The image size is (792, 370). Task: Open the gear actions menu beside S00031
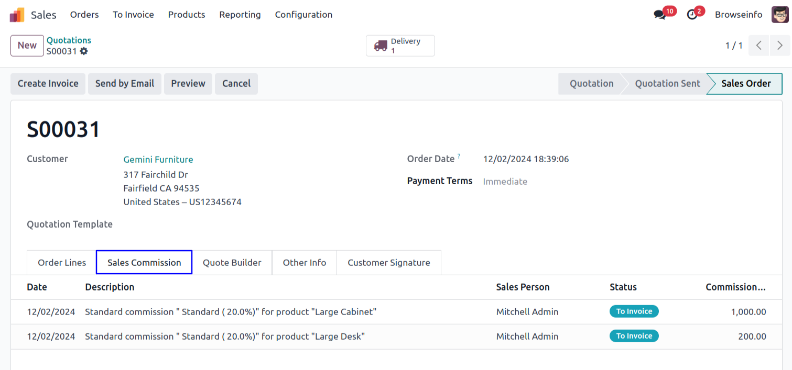pos(84,51)
